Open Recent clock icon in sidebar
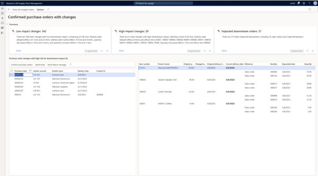318x176 pixels. coord(3,23)
